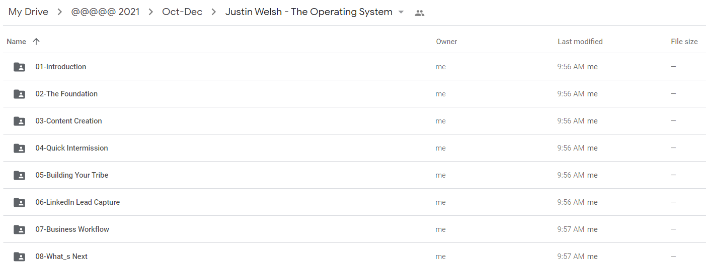Click the File size column header
Screen dimensions: 706x267
[684, 42]
